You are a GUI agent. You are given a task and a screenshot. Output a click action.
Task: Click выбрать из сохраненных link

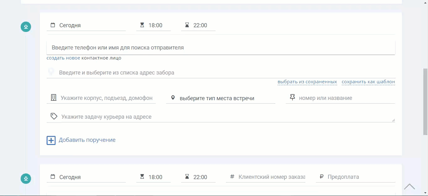(x=307, y=82)
